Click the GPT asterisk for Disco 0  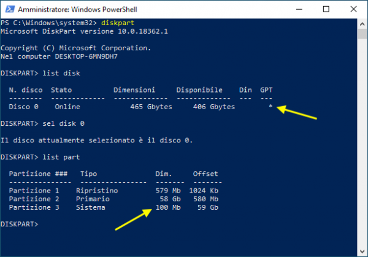coord(270,107)
